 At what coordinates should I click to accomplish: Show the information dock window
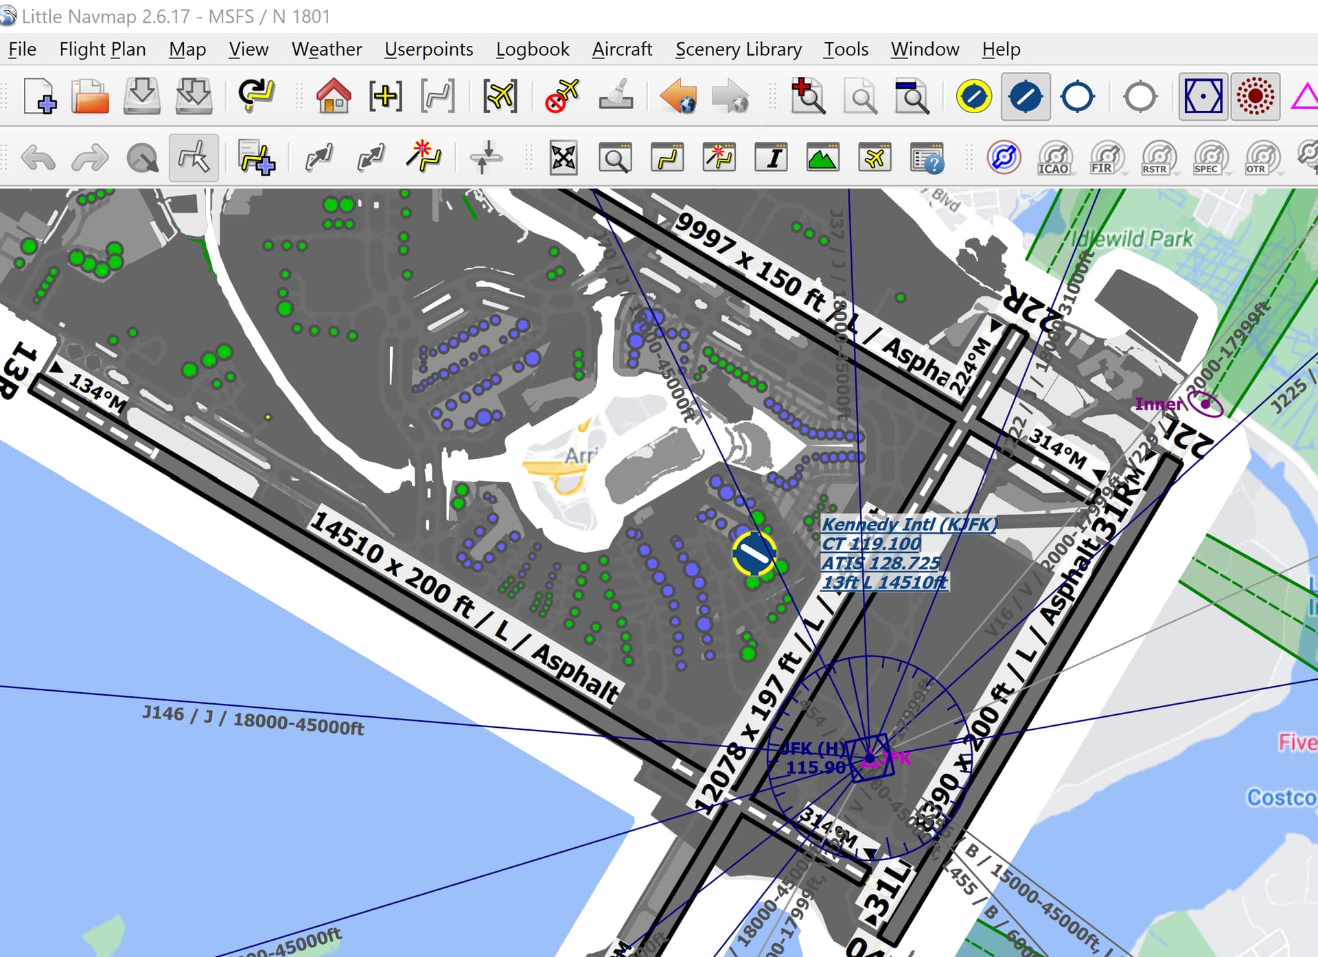coord(770,158)
